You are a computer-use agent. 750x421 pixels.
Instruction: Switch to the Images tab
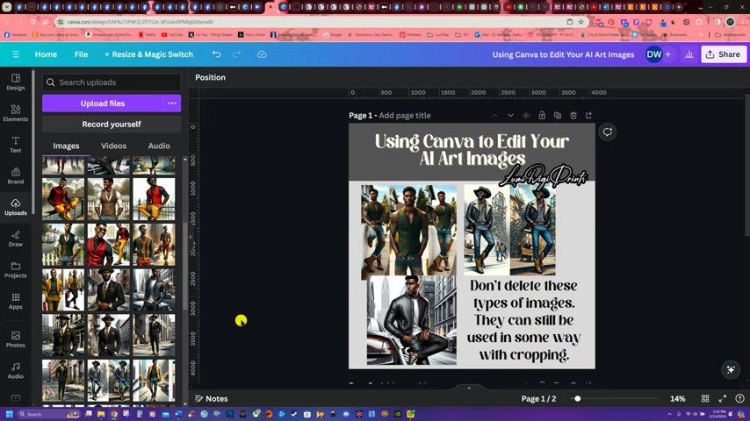click(66, 146)
